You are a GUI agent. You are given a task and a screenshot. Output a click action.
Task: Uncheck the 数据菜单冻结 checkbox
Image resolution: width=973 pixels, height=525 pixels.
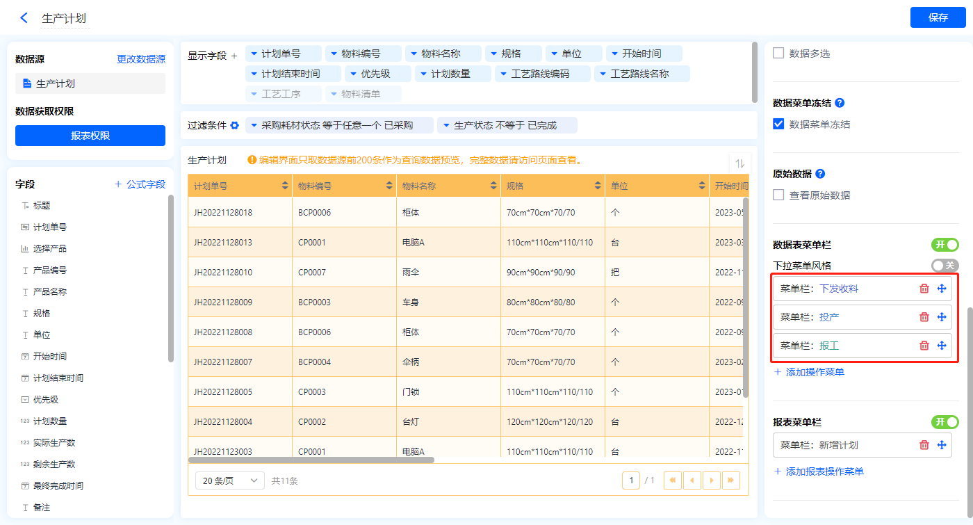pyautogui.click(x=778, y=124)
